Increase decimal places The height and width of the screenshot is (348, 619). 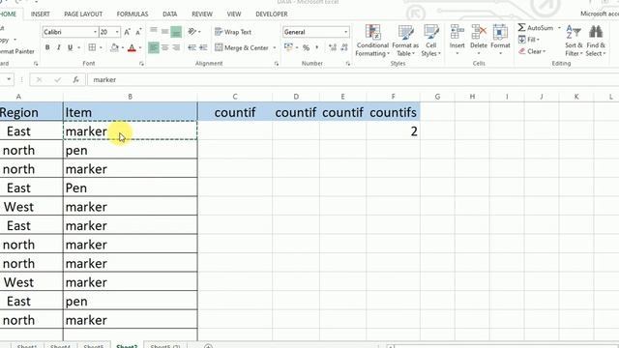pyautogui.click(x=333, y=47)
